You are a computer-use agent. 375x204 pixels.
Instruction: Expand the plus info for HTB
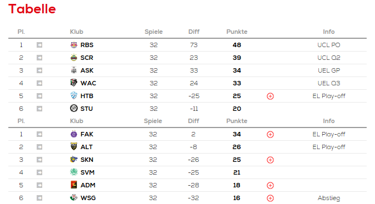coord(270,96)
